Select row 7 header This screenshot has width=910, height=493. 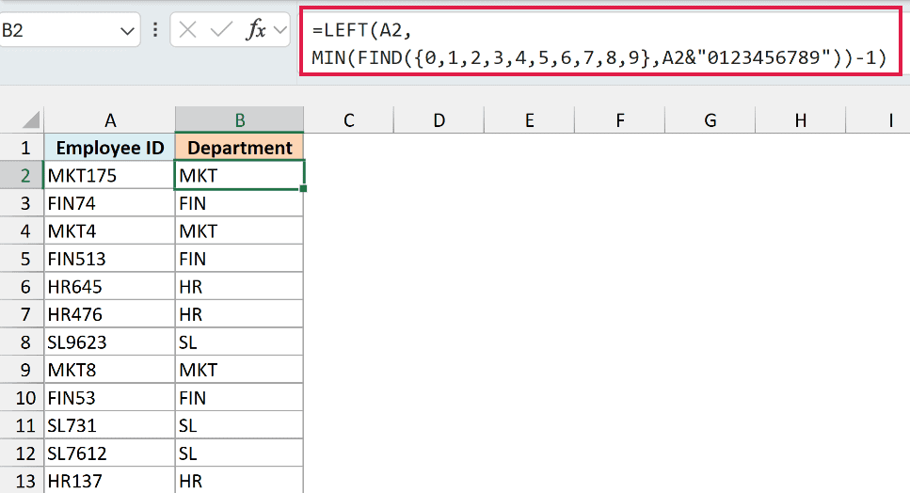click(22, 314)
